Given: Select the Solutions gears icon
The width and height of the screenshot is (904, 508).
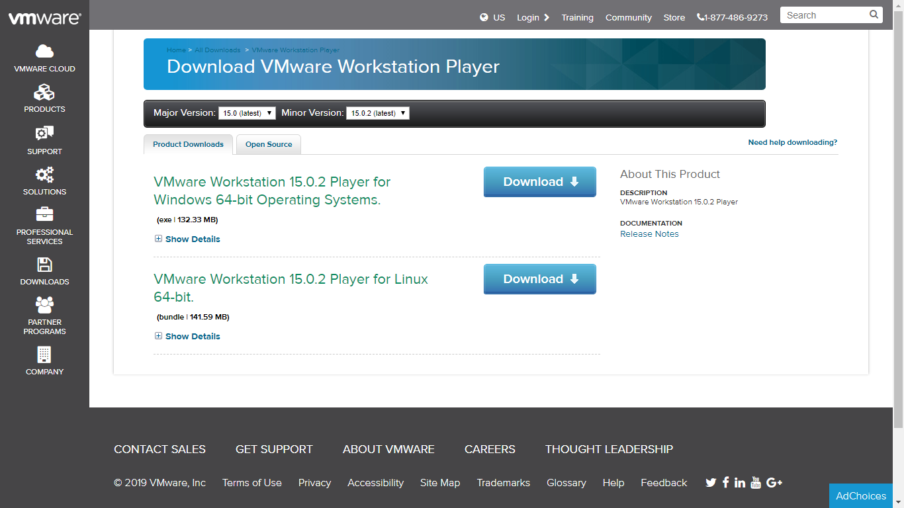Looking at the screenshot, I should (x=44, y=175).
